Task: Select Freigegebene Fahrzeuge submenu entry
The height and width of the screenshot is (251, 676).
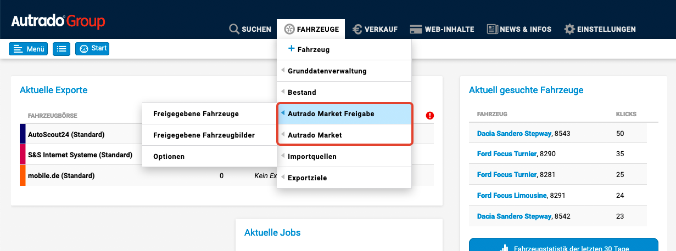Action: click(x=195, y=113)
